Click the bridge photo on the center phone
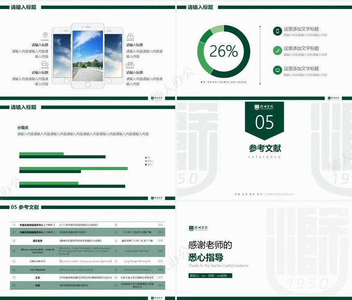Screen dimensions: 352x300 [x=88, y=57]
